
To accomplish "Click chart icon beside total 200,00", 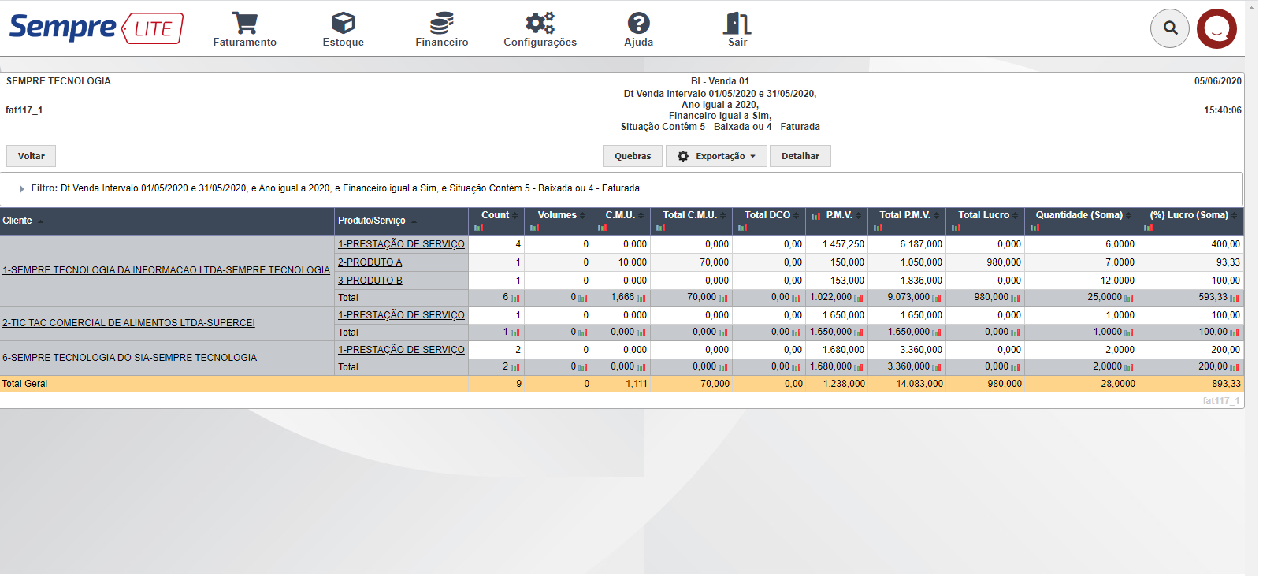I will click(x=1235, y=367).
